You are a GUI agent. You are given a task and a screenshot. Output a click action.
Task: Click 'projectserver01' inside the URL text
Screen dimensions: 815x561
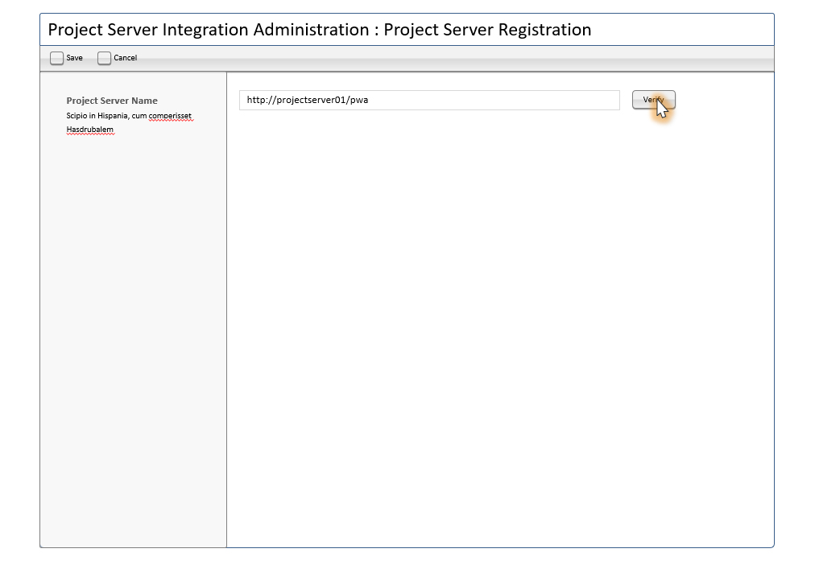310,101
